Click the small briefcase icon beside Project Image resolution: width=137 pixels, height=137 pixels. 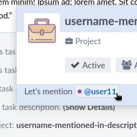tap(69, 41)
